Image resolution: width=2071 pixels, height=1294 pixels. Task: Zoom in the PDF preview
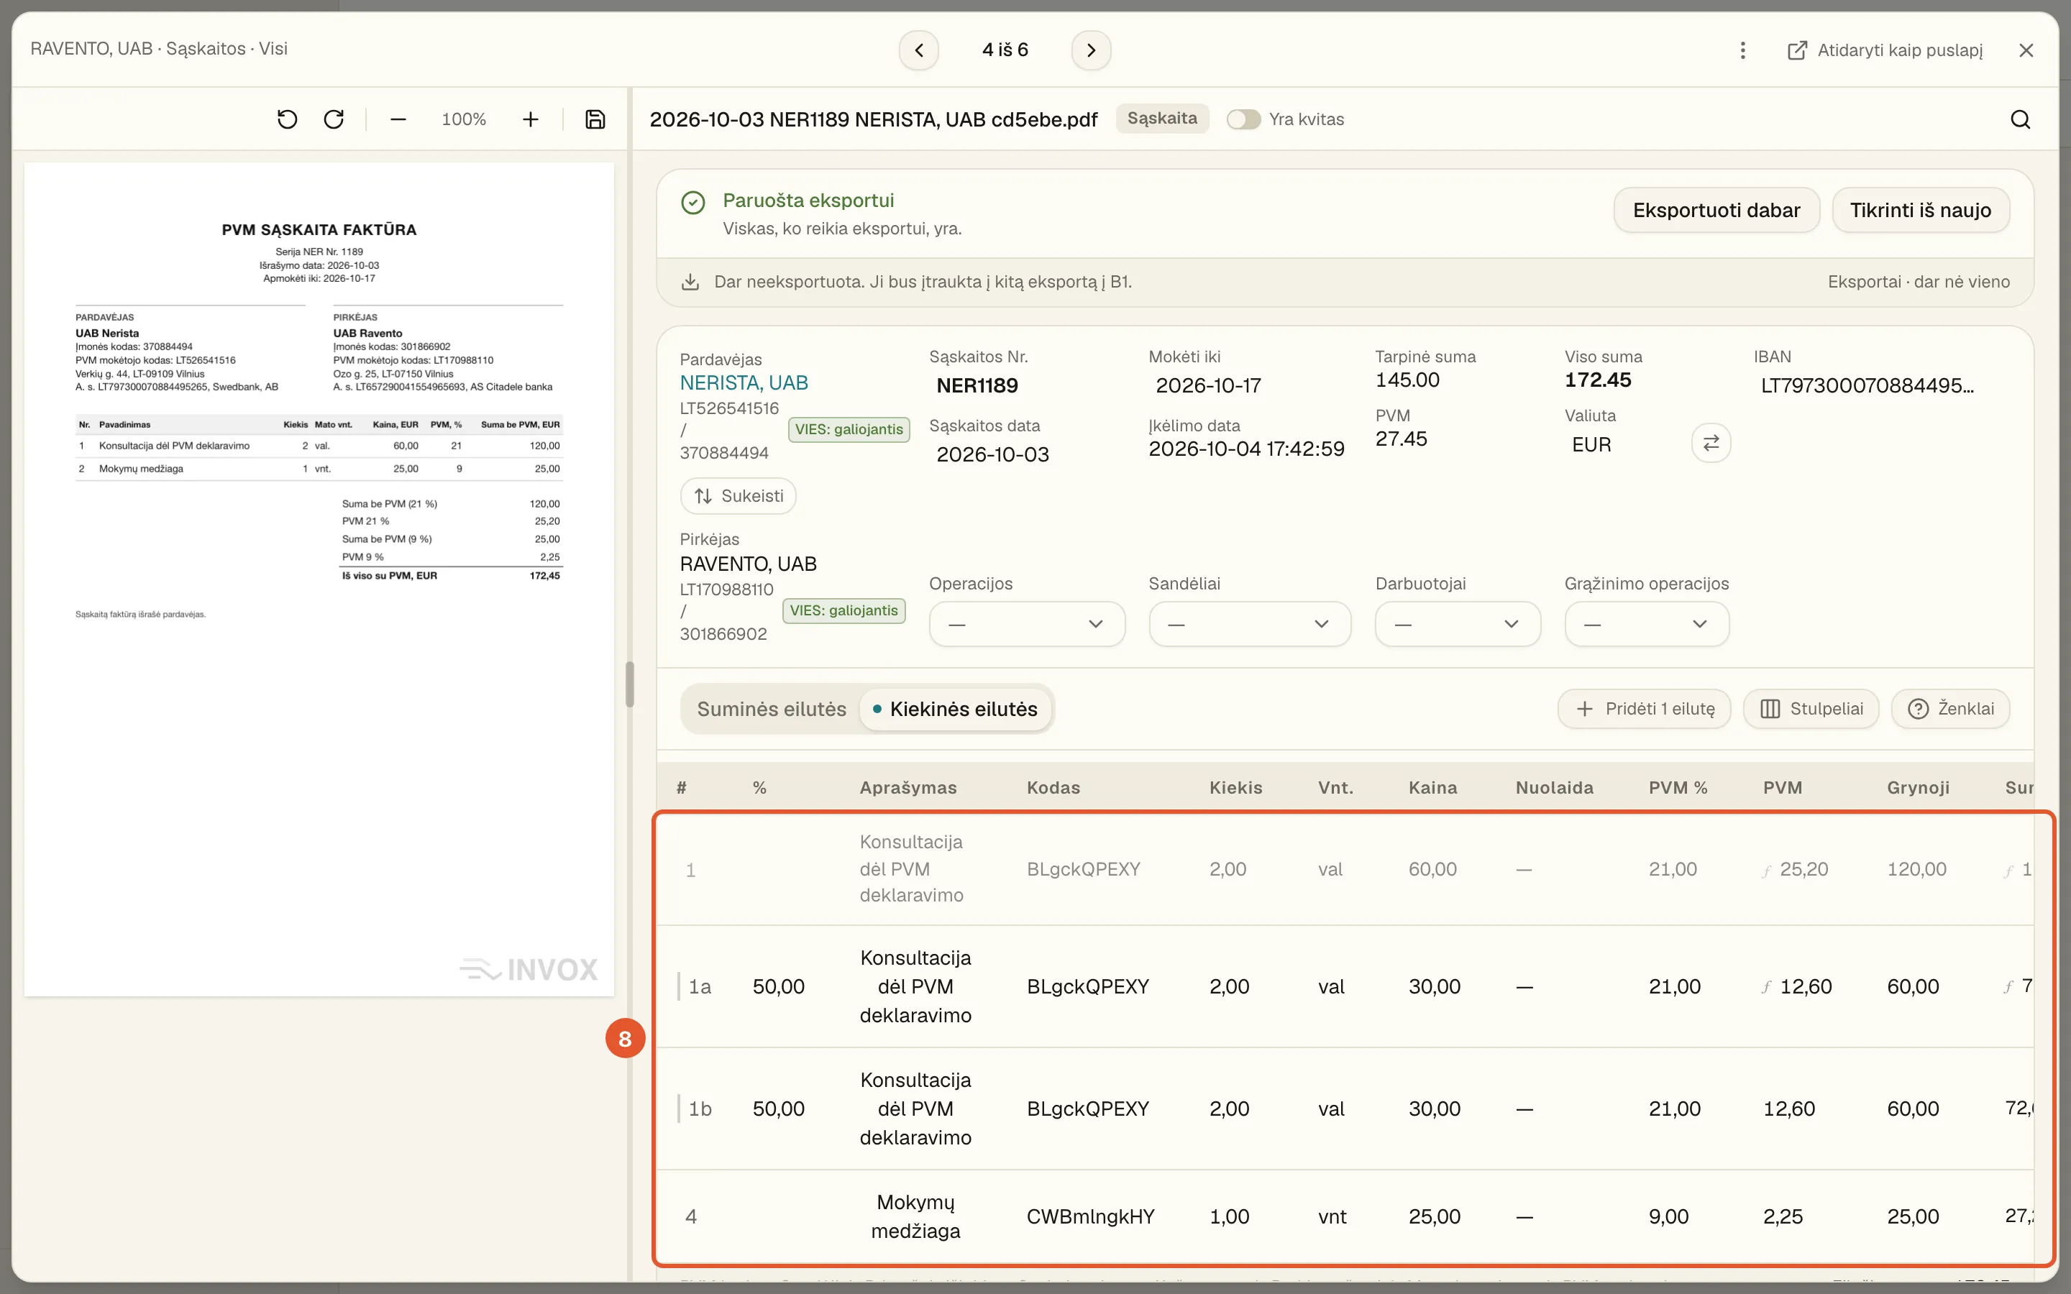[x=531, y=119]
